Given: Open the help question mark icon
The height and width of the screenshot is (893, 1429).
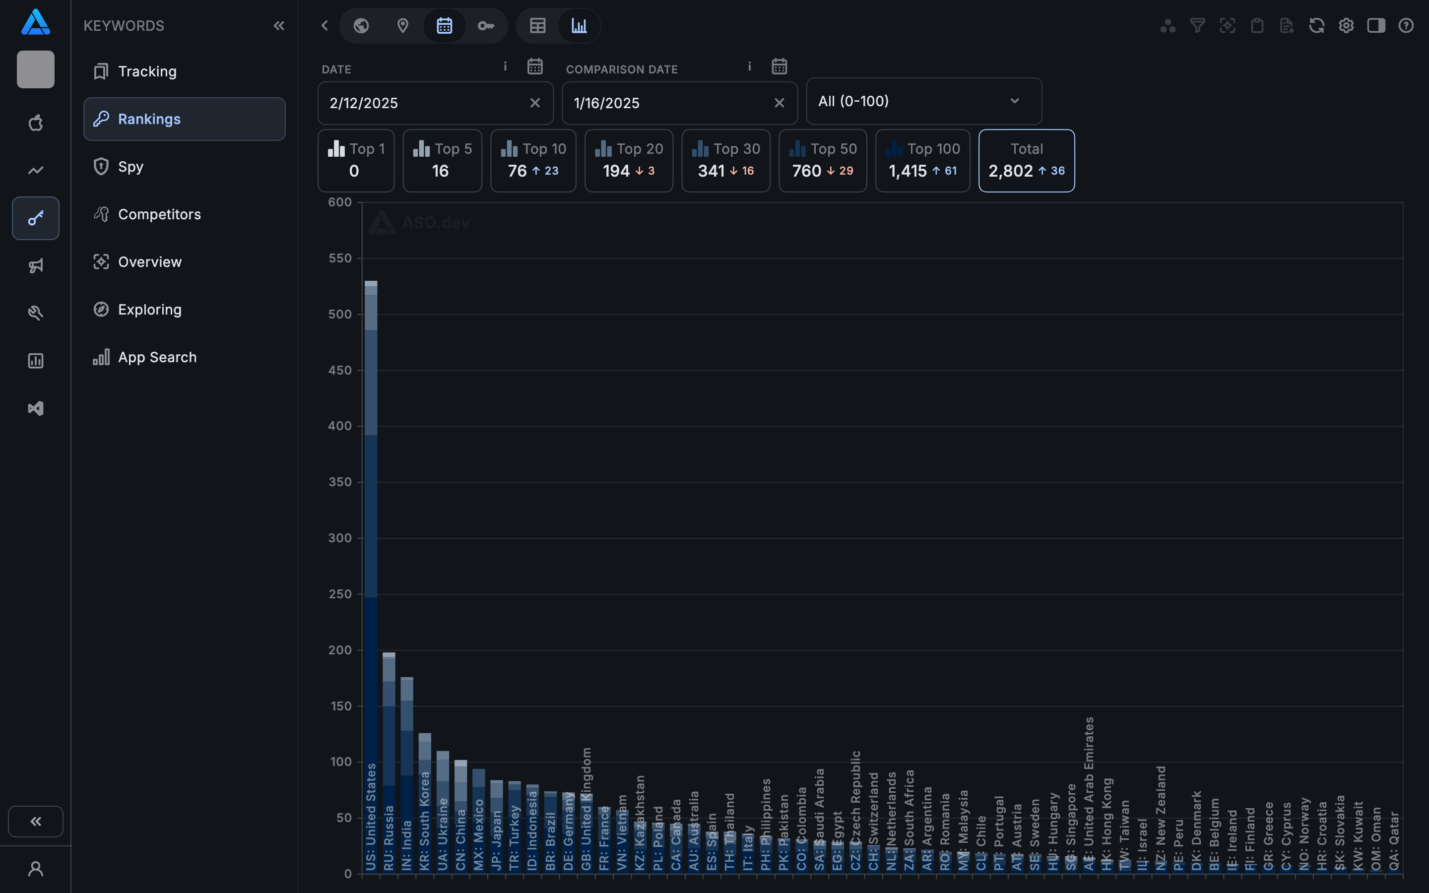Looking at the screenshot, I should 1406,25.
